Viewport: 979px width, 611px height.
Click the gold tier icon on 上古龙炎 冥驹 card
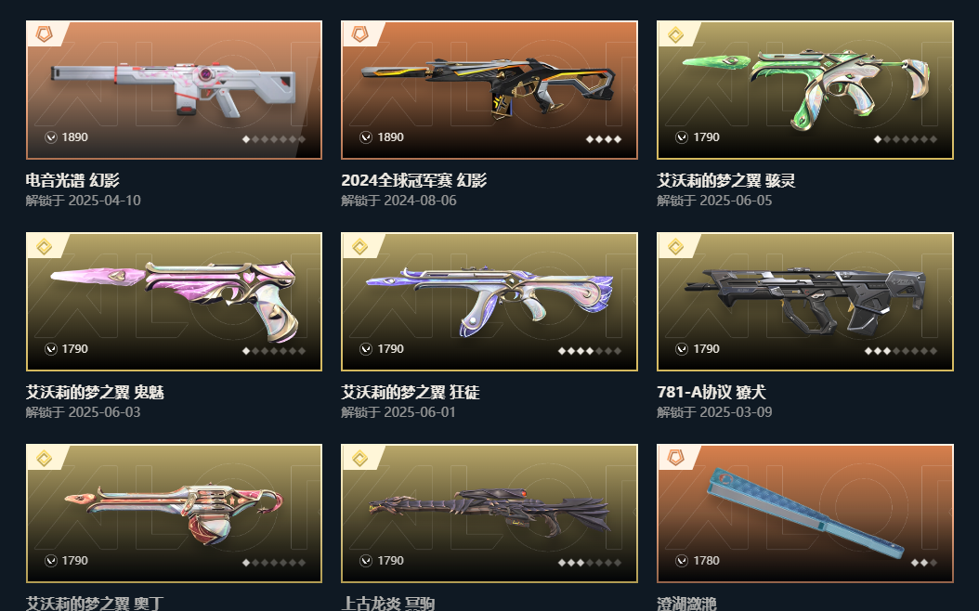tap(359, 458)
